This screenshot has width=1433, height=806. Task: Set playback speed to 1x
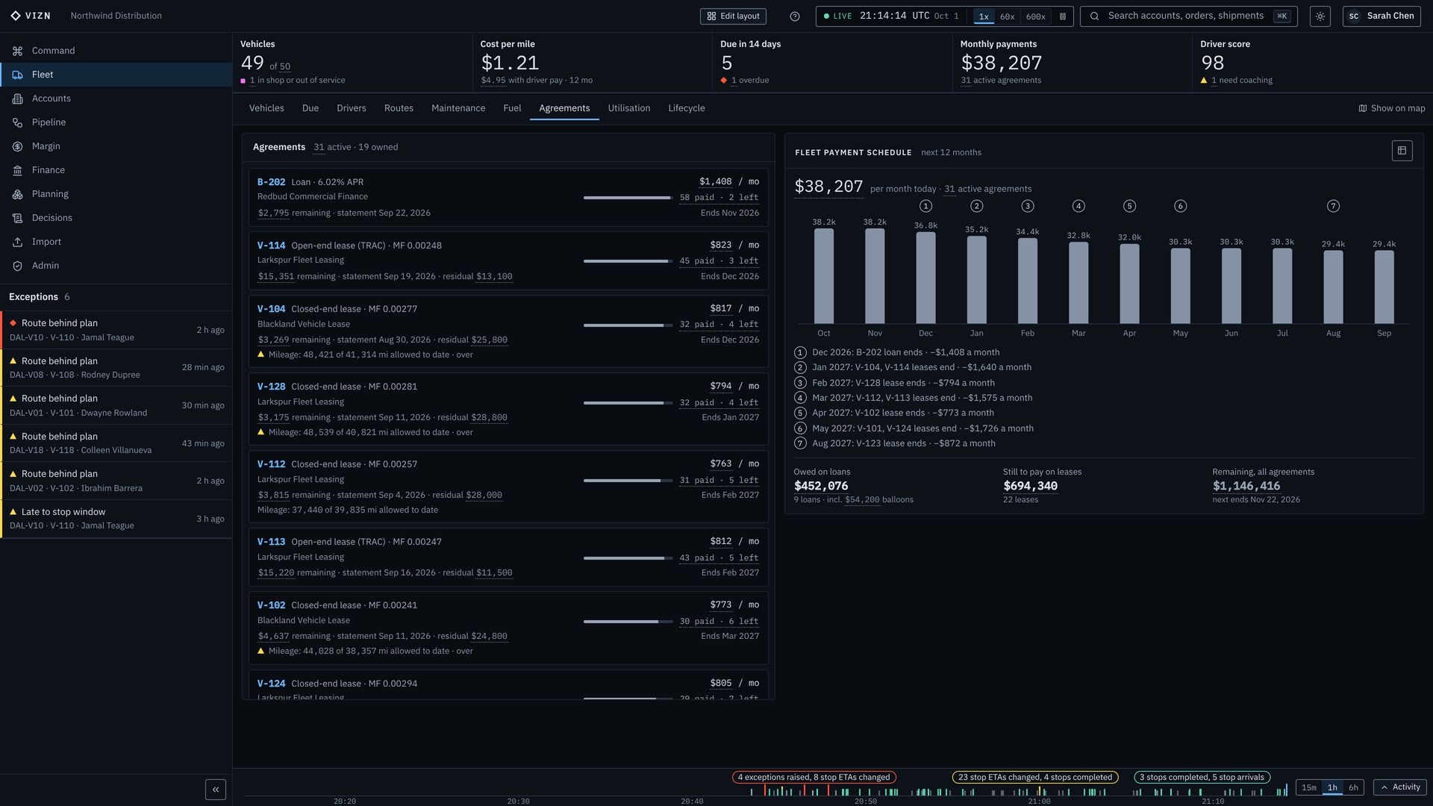coord(984,16)
